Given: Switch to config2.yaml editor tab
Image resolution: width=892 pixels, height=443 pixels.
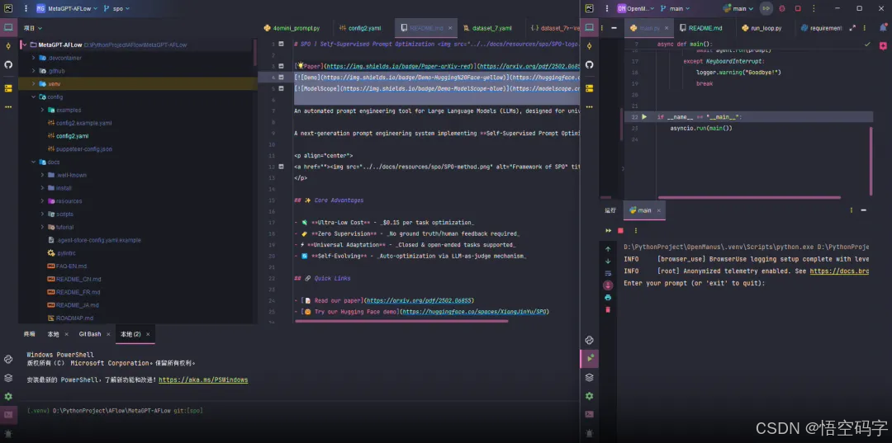Looking at the screenshot, I should [360, 28].
